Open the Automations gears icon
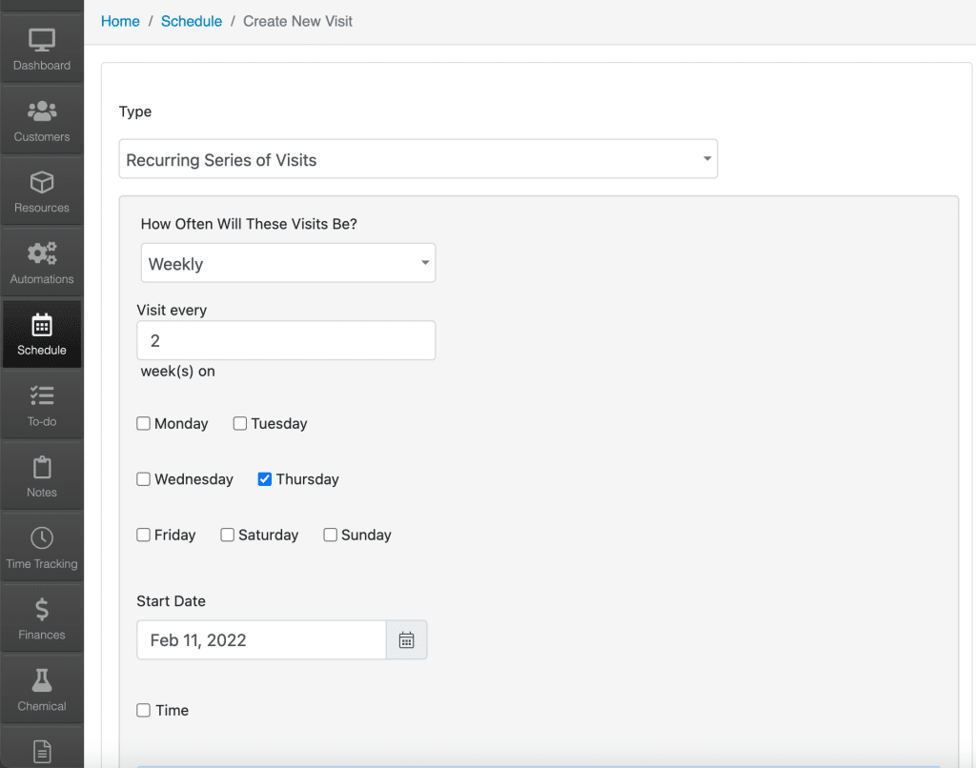 tap(42, 253)
